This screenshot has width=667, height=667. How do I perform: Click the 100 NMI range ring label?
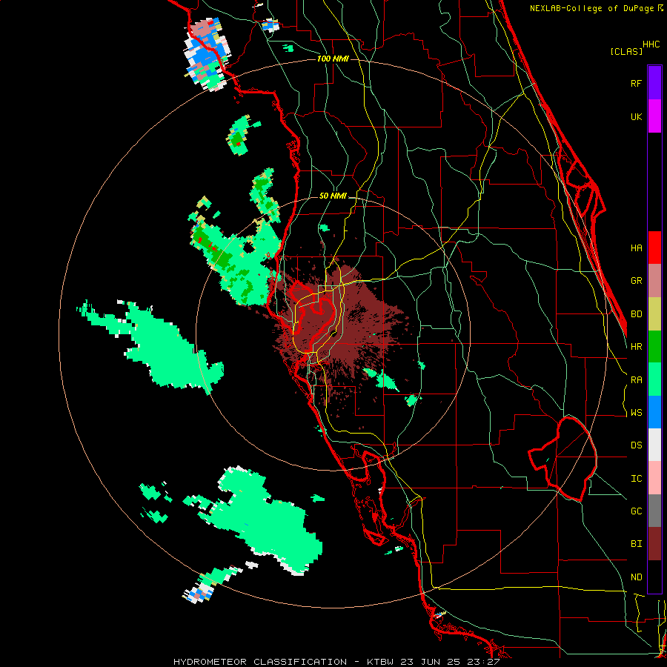333,59
